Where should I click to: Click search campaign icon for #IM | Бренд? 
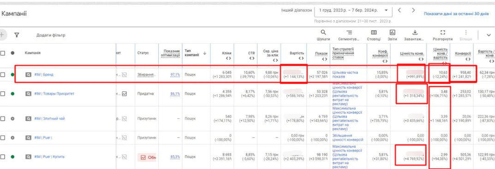pos(29,75)
